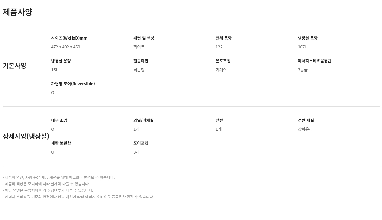
Task: Click the 도어포켓 label
Action: (x=141, y=143)
